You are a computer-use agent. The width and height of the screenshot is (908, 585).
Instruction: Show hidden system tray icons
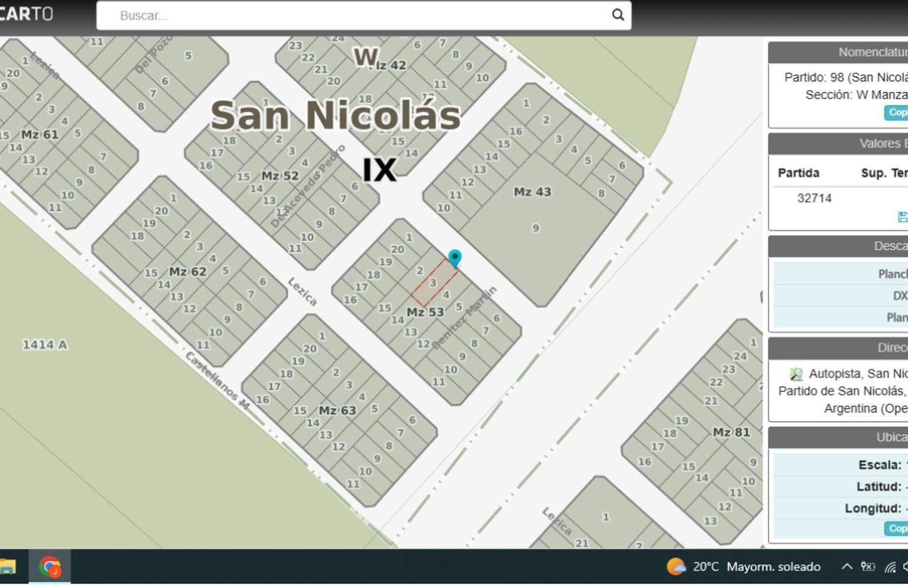pyautogui.click(x=846, y=566)
